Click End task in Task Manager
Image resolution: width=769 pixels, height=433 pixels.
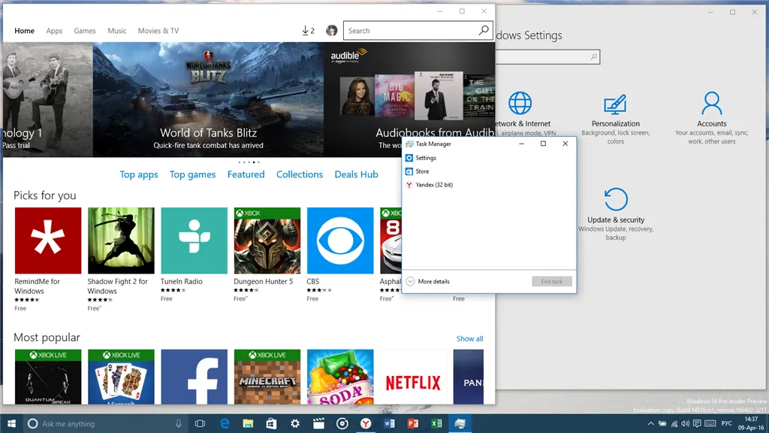(x=552, y=281)
